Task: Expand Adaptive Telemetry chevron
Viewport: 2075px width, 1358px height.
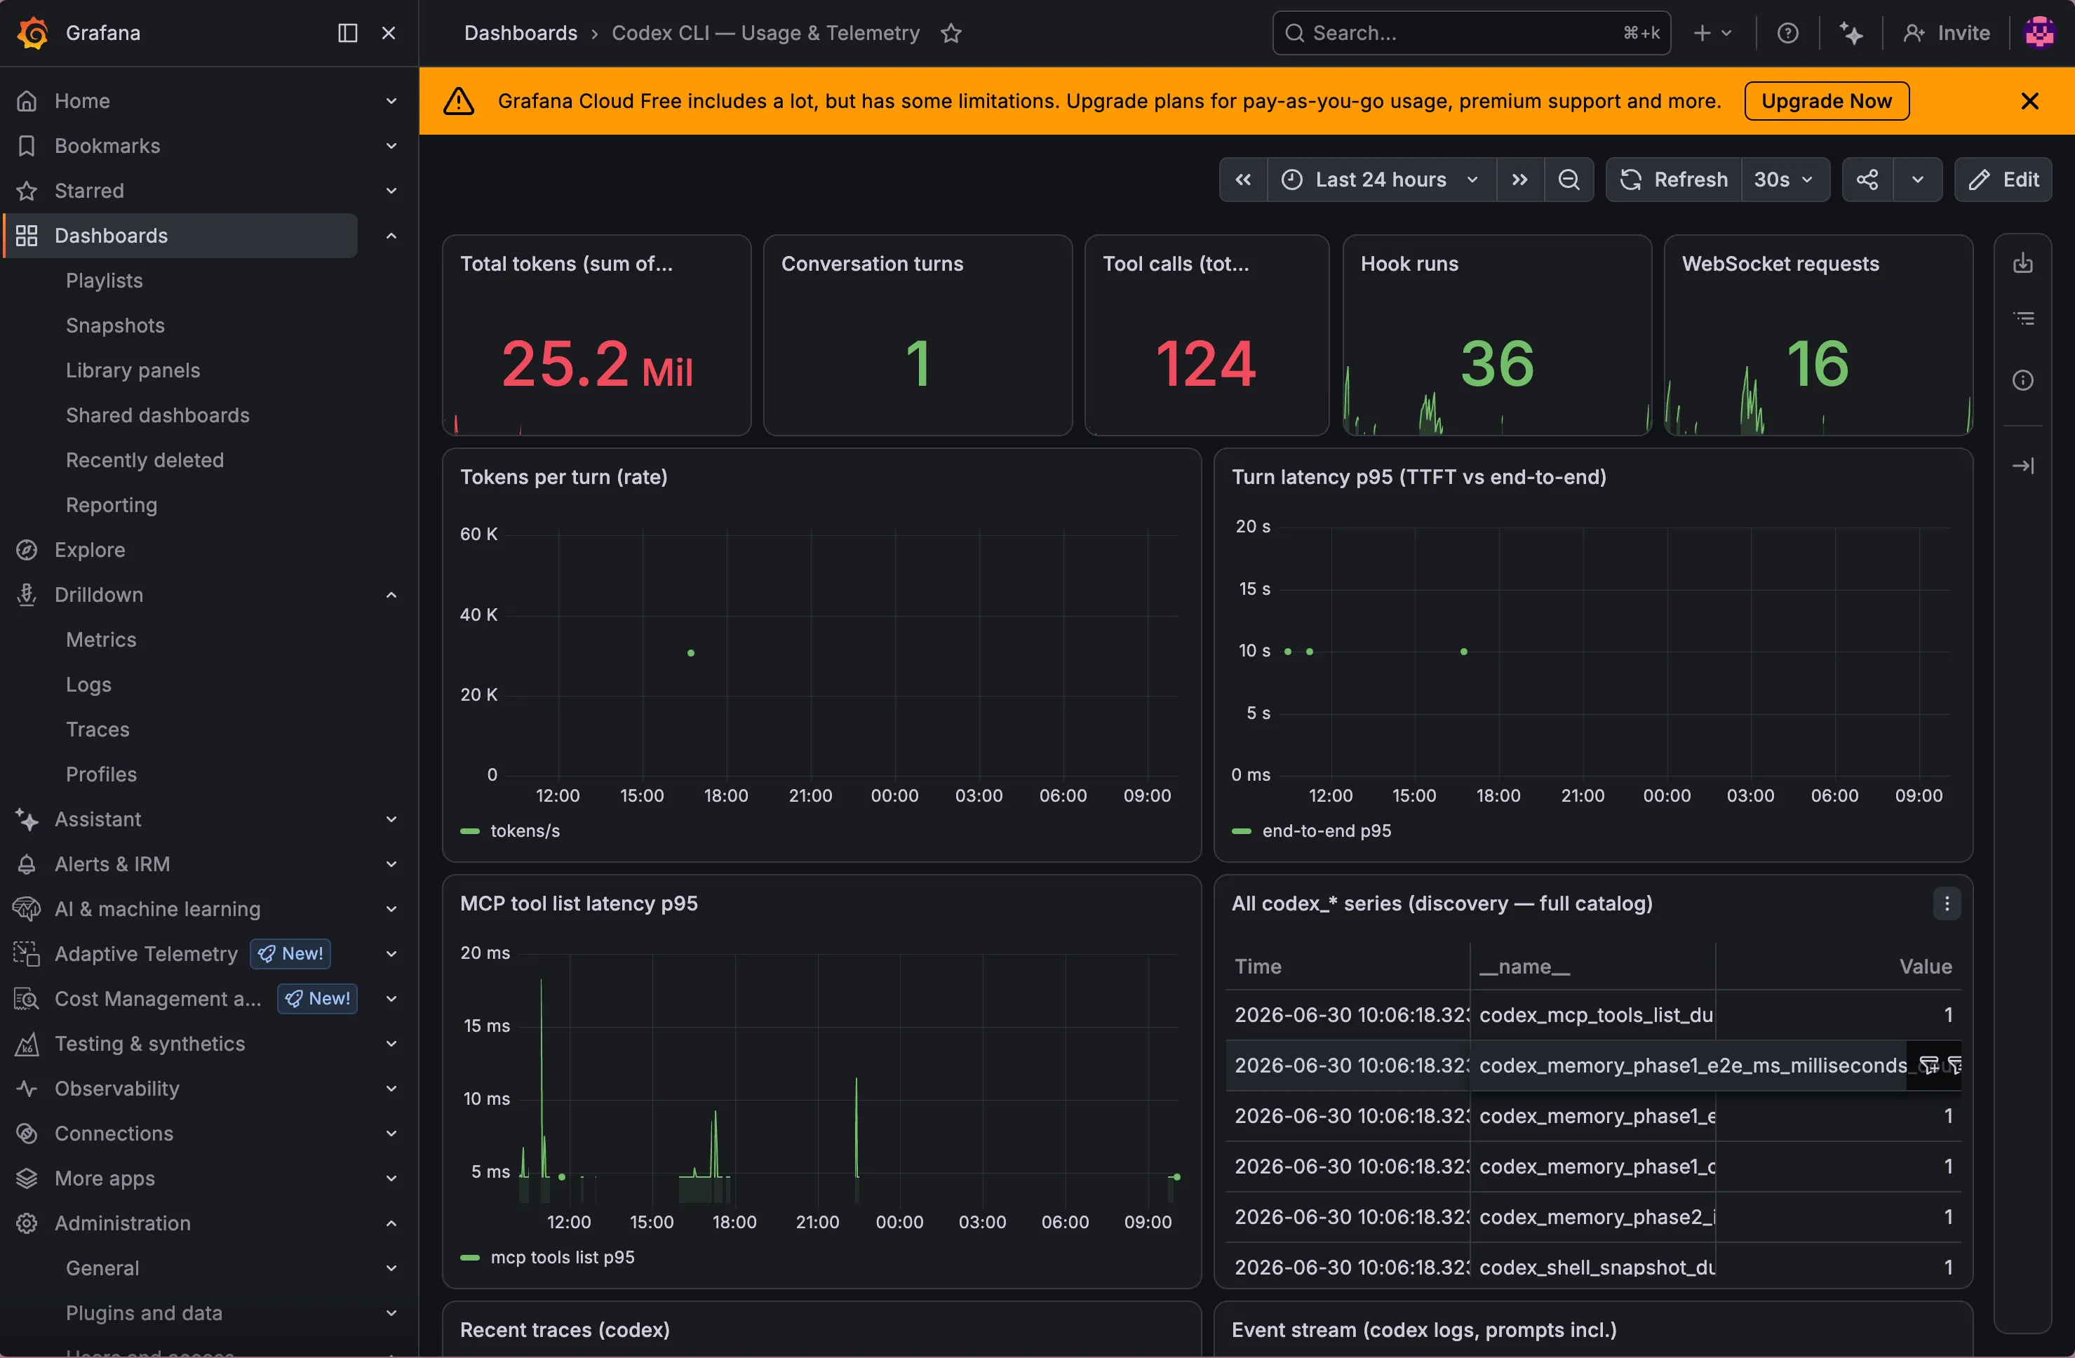Action: [391, 953]
